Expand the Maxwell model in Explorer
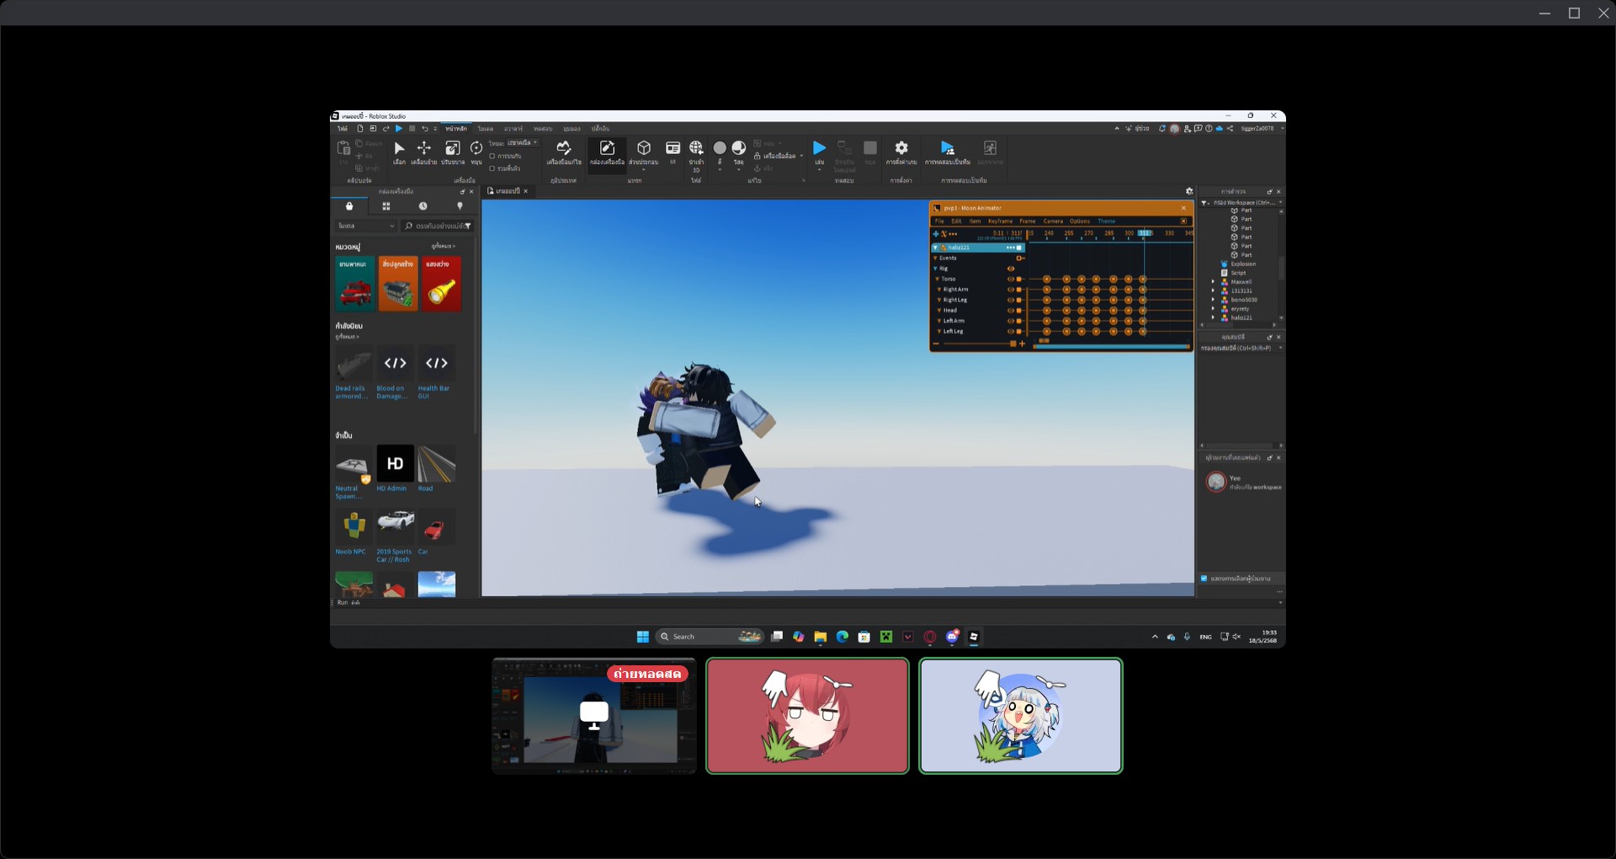 [1213, 282]
